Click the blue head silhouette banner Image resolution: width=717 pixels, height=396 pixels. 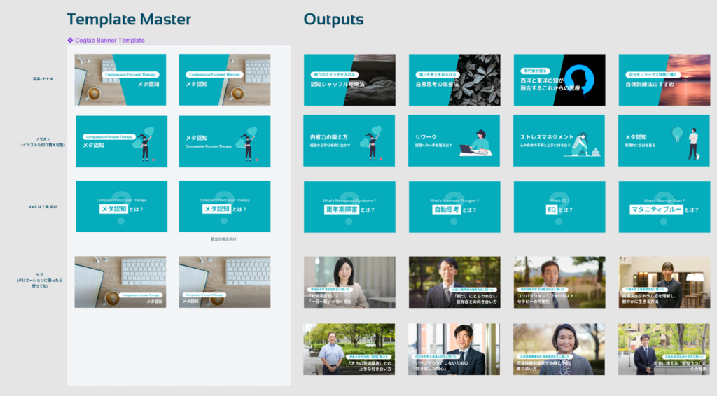coord(559,80)
